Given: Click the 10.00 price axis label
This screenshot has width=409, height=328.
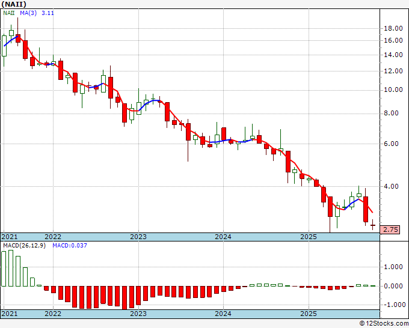Looking at the screenshot, I should [393, 90].
